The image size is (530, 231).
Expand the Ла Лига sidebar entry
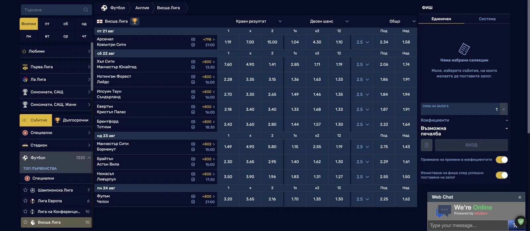[x=56, y=79]
